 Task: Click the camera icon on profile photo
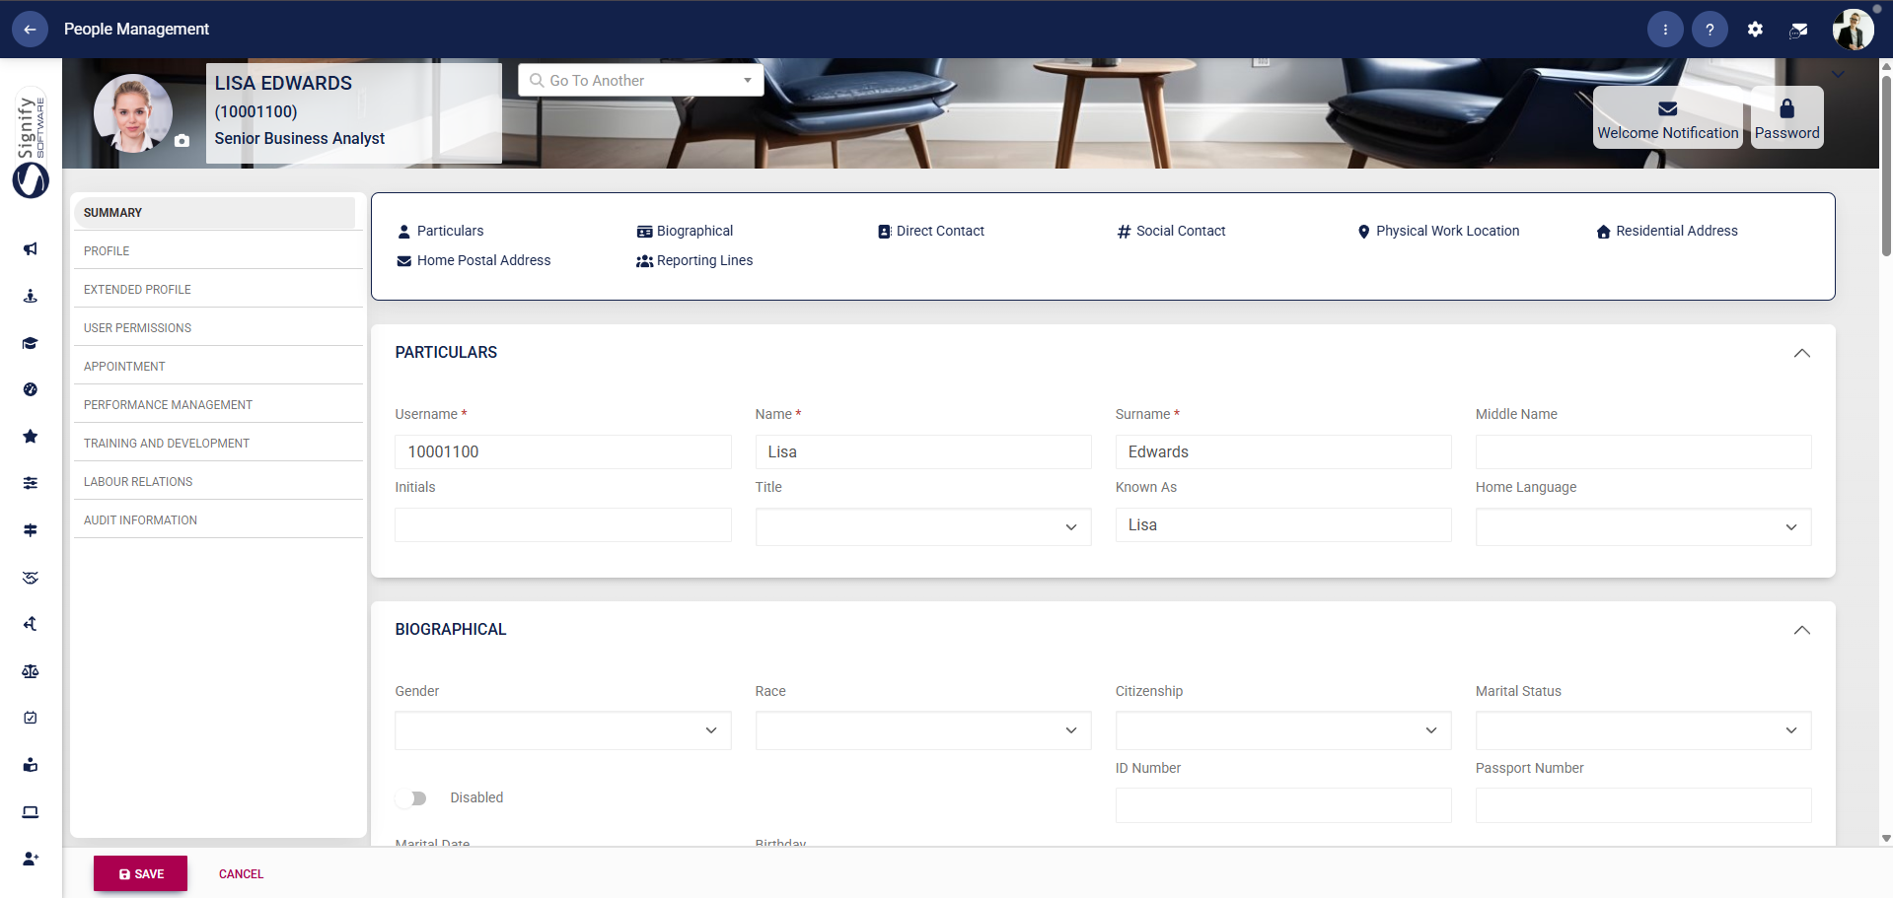182,141
